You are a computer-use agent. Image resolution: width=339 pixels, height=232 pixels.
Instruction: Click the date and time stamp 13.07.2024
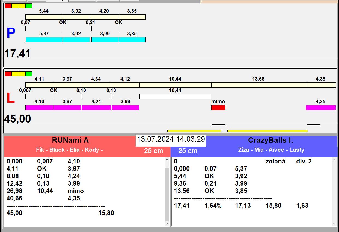pos(171,139)
